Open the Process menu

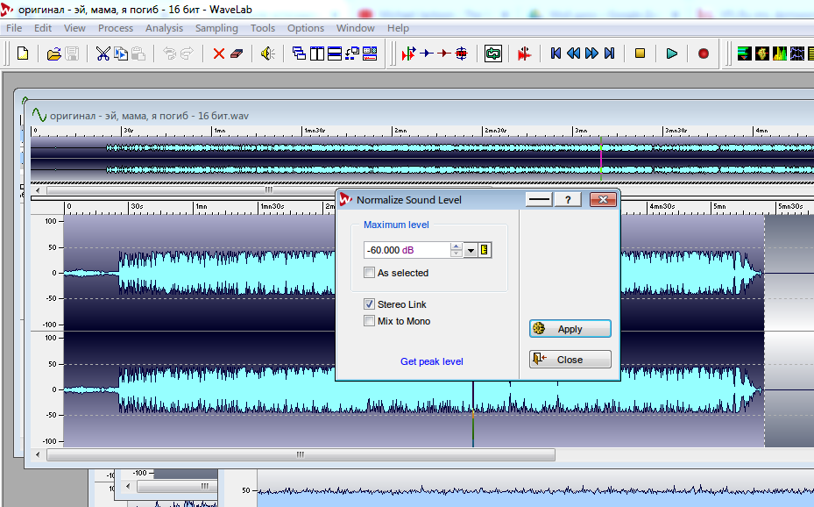pyautogui.click(x=116, y=28)
